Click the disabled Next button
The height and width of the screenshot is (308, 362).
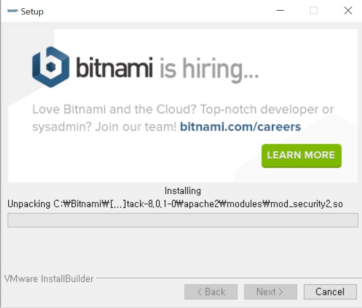pos(270,292)
